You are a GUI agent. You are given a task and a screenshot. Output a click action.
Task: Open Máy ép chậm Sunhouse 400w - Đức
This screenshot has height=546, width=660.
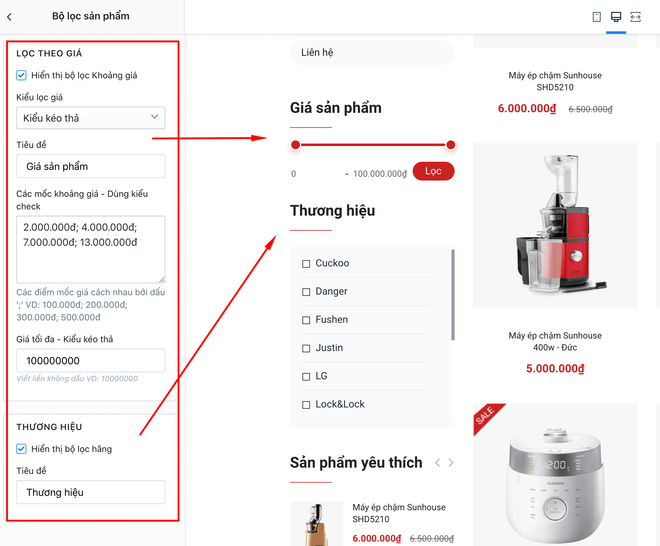[x=555, y=342]
